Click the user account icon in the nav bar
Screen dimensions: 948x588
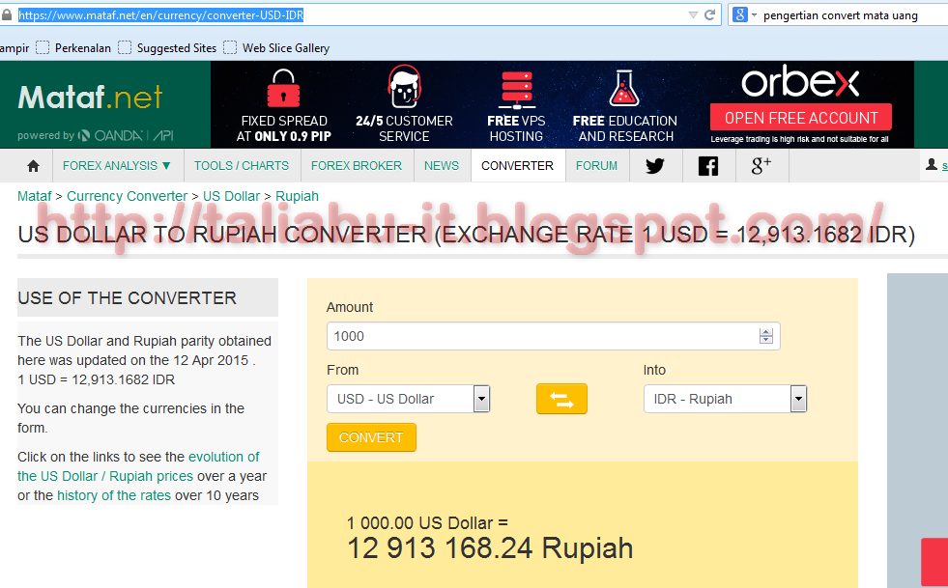[x=931, y=164]
